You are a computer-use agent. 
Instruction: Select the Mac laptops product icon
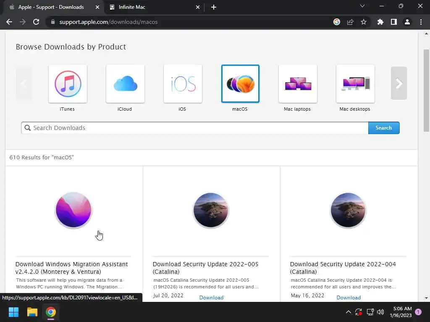(298, 84)
